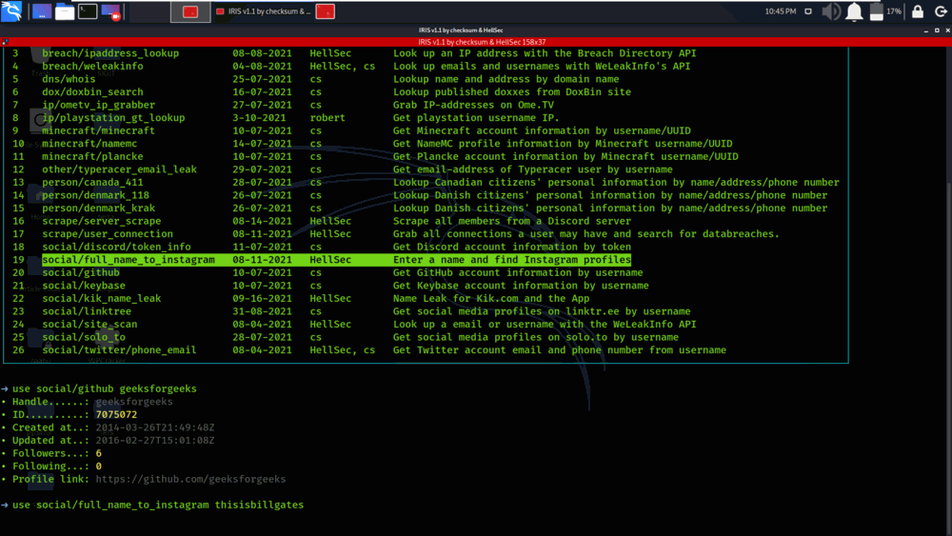Click the breach/ipaddress_lookup module name
The width and height of the screenshot is (952, 536).
click(110, 53)
